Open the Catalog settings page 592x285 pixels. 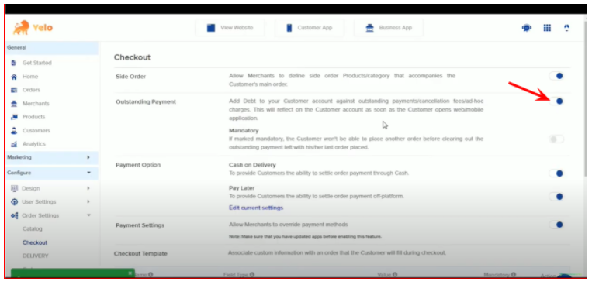[x=33, y=228]
